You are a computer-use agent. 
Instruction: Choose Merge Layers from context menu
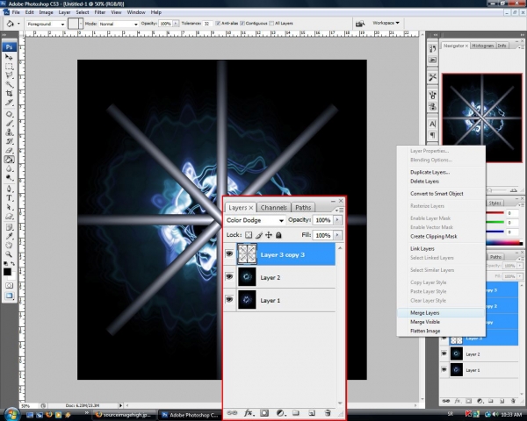point(441,313)
